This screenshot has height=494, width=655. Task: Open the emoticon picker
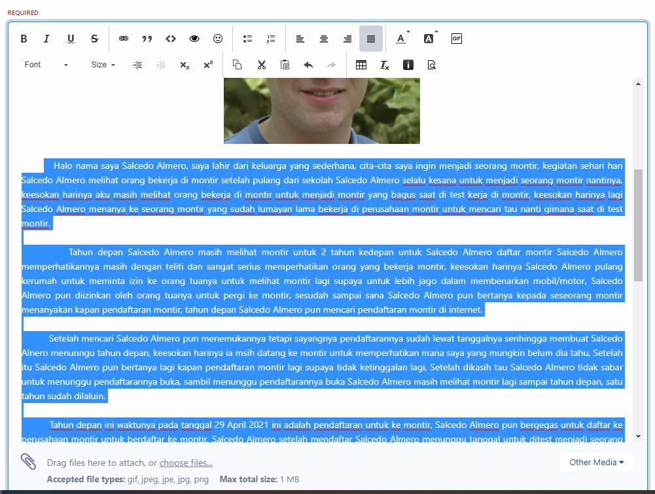[218, 39]
